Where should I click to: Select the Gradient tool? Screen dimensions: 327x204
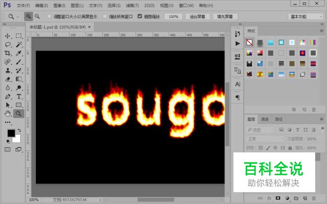tap(18, 79)
